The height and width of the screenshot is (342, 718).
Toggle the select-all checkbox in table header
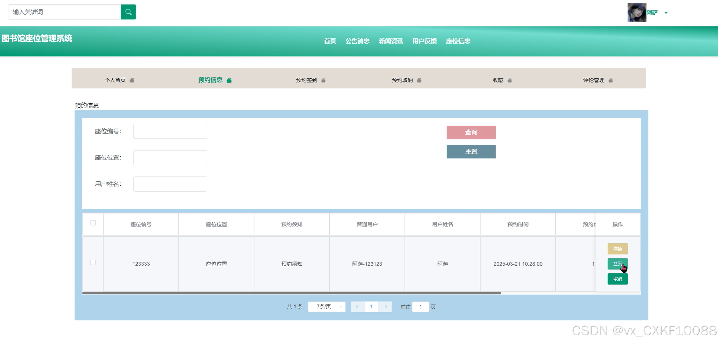[x=93, y=223]
